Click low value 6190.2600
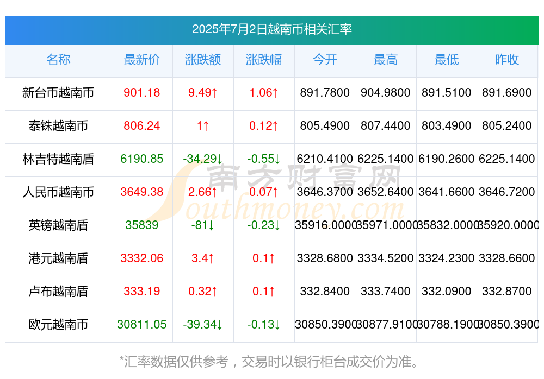The width and height of the screenshot is (544, 379). pyautogui.click(x=447, y=159)
